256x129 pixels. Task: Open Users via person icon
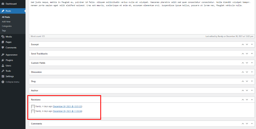point(3,66)
